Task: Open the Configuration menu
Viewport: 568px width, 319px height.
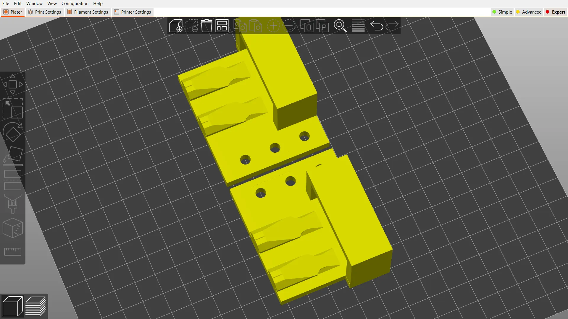Action: point(75,3)
